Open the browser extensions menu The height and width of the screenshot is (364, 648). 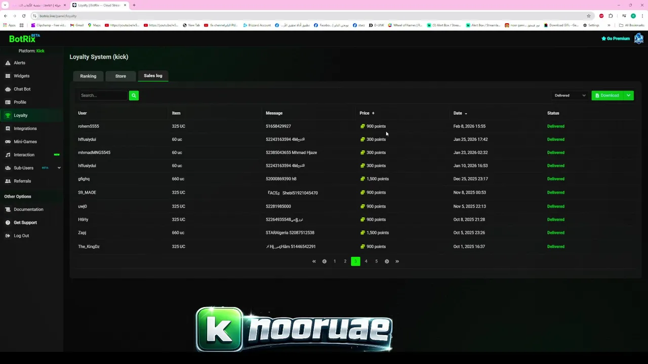(611, 16)
